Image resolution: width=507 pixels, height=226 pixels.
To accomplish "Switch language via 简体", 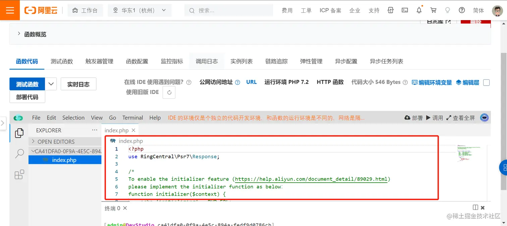I will pyautogui.click(x=478, y=10).
